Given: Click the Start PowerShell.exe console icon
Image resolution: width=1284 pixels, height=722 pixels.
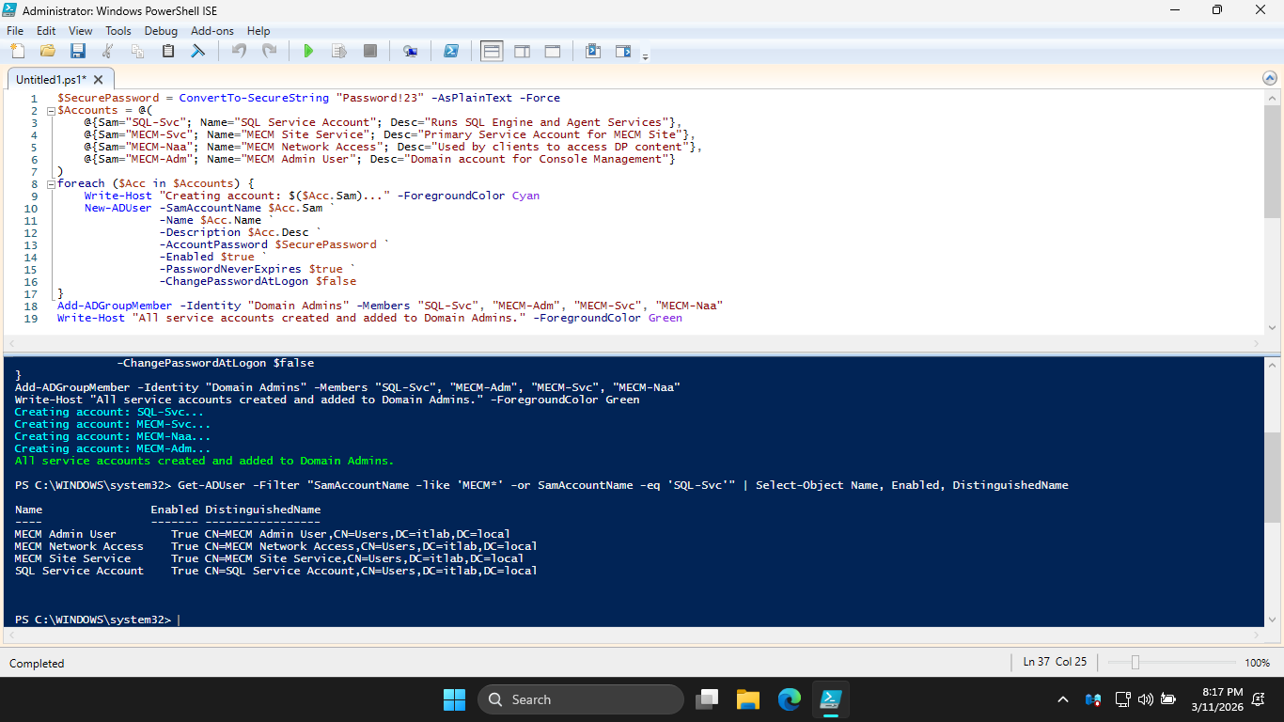Looking at the screenshot, I should pyautogui.click(x=451, y=51).
